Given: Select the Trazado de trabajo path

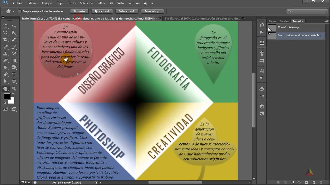Looking at the screenshot, I should 296,27.
